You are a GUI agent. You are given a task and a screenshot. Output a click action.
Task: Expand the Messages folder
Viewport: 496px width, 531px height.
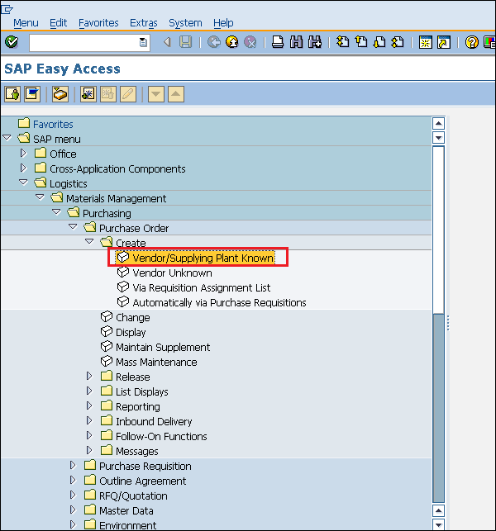[89, 450]
